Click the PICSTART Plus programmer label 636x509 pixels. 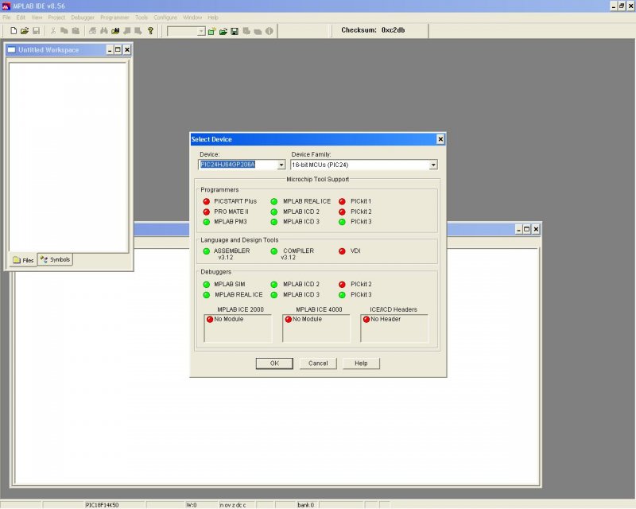[235, 201]
